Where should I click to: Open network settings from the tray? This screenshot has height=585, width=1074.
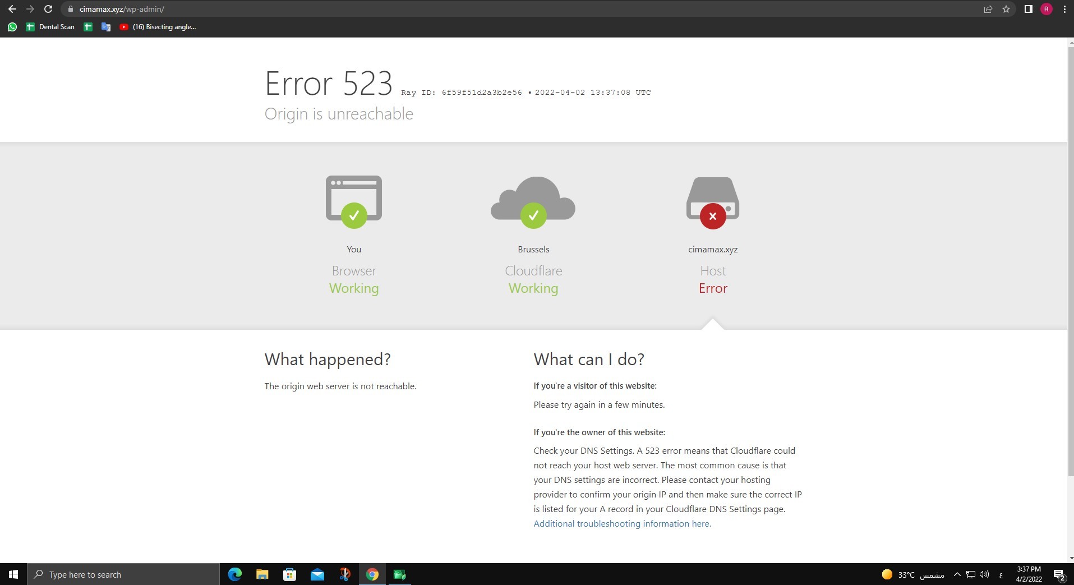click(970, 574)
